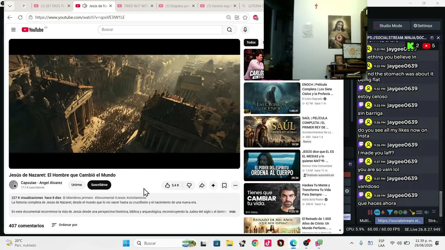Subscribe with the Suscribirse button

[x=99, y=185]
